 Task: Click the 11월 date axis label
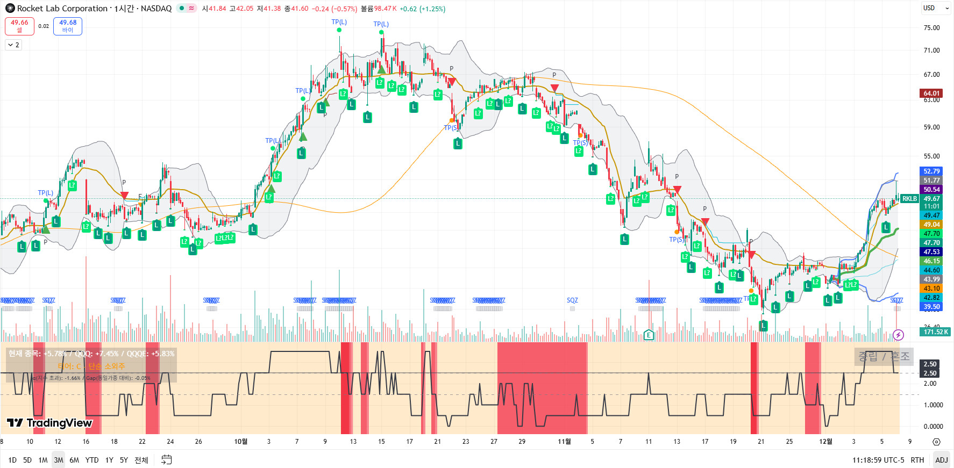(564, 442)
